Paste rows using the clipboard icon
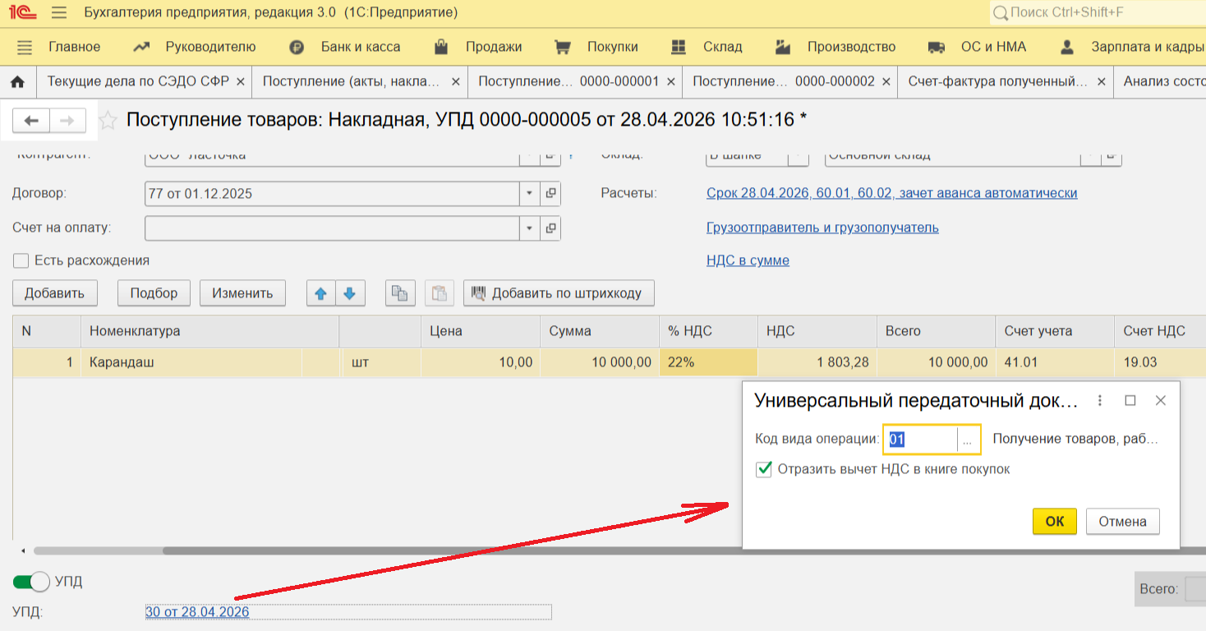 440,293
